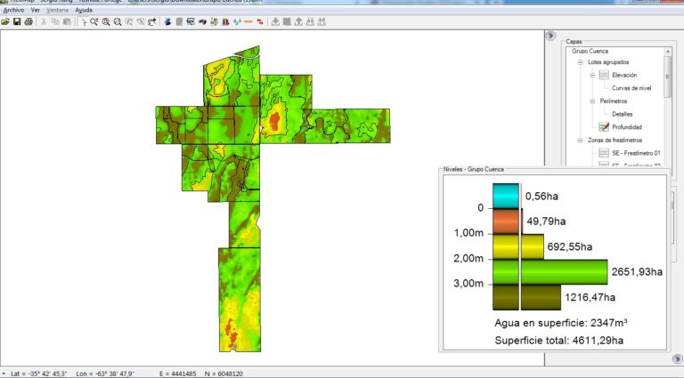The image size is (684, 378).
Task: Click the Open folder toolbar icon
Action: [5, 21]
